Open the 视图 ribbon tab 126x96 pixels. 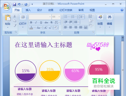tap(92, 10)
